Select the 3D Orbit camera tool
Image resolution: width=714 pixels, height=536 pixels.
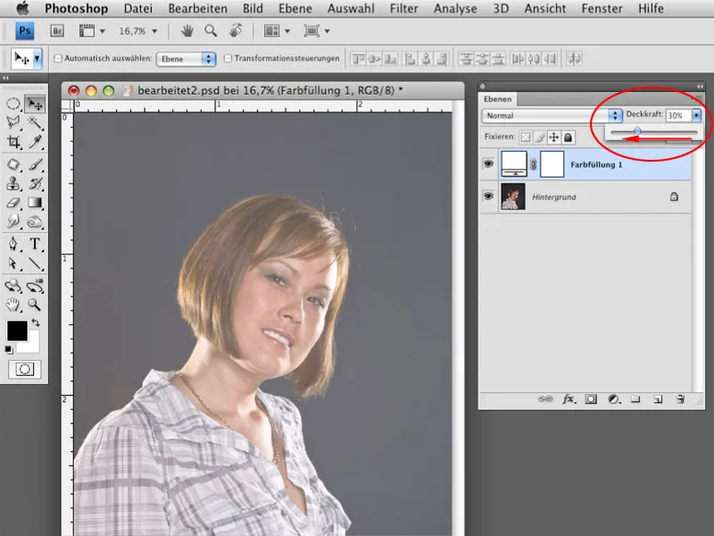pyautogui.click(x=35, y=286)
